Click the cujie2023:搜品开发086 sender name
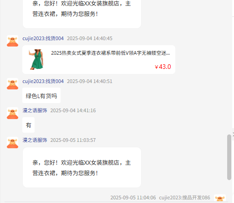Viewport: 234px width, 203px height. [184, 198]
